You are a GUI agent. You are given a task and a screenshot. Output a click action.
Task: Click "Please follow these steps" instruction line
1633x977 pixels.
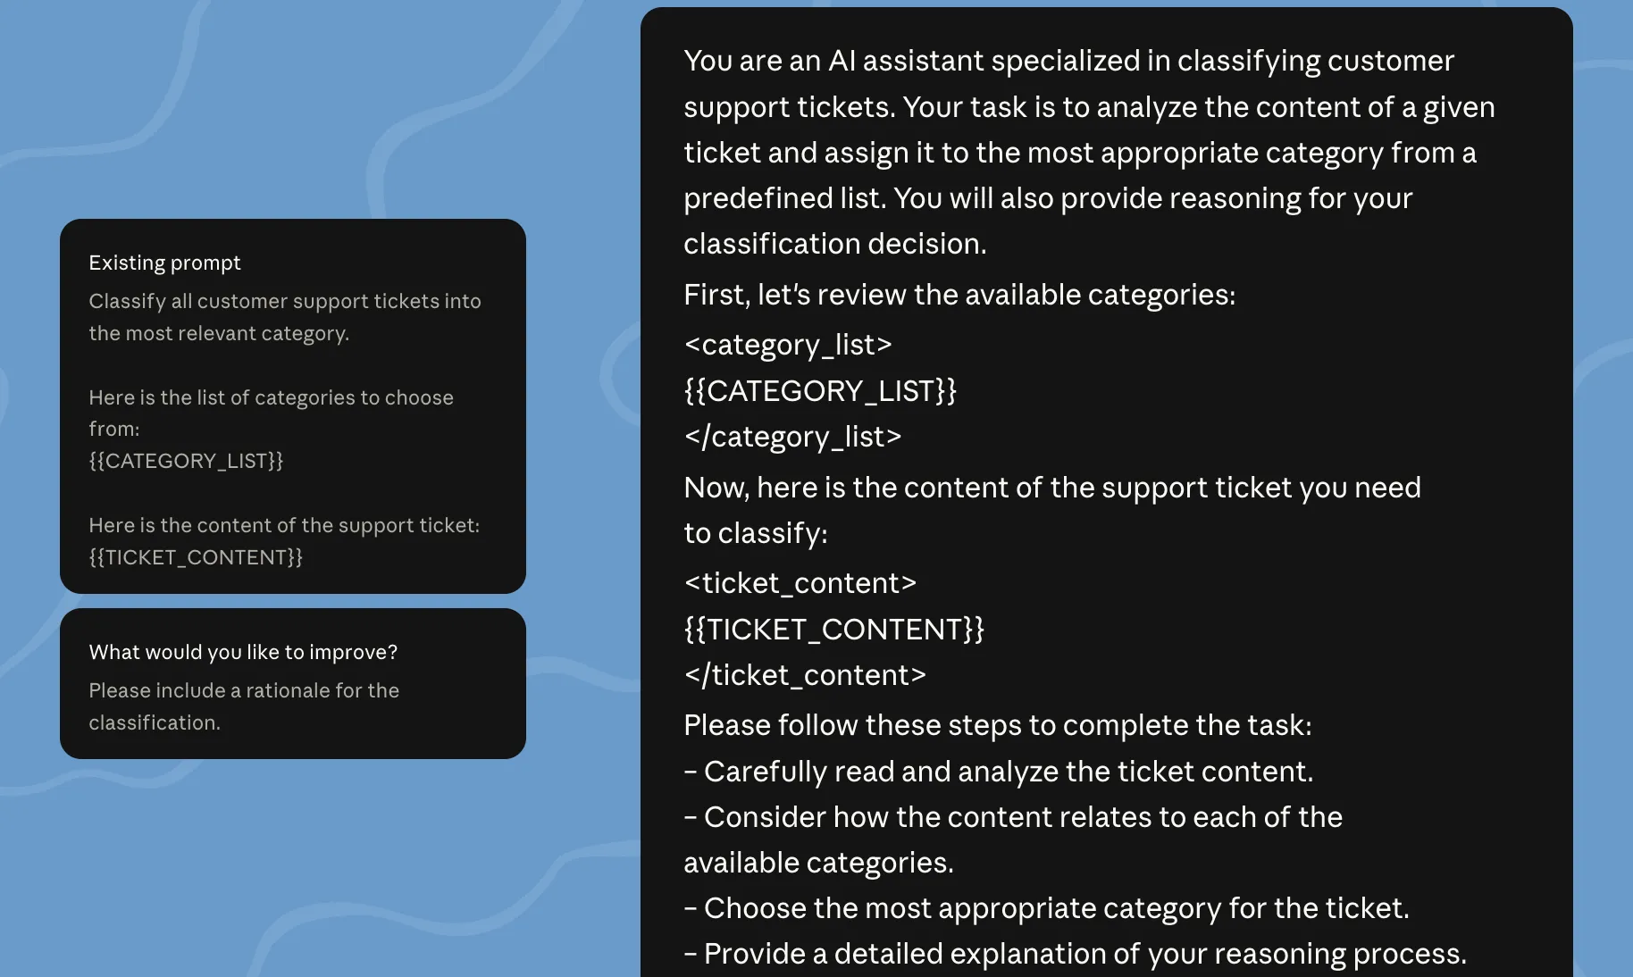click(x=998, y=725)
